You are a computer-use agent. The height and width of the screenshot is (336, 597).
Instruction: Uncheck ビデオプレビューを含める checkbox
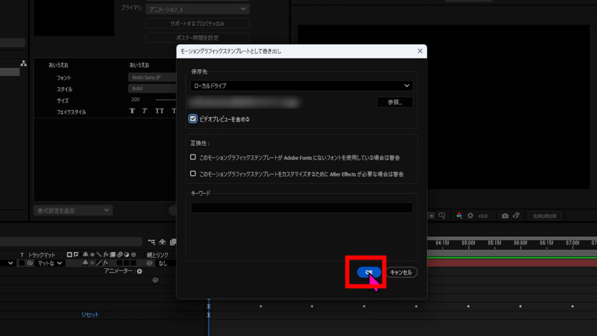coord(193,118)
